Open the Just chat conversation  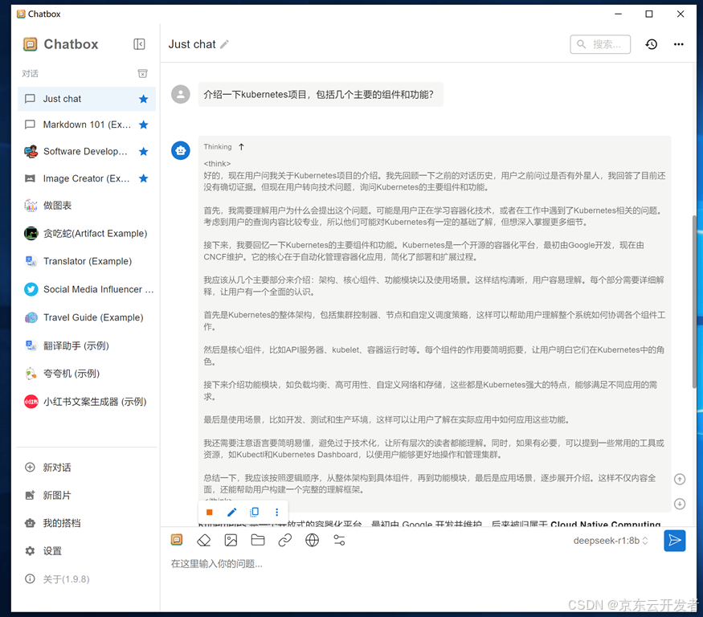pos(87,99)
